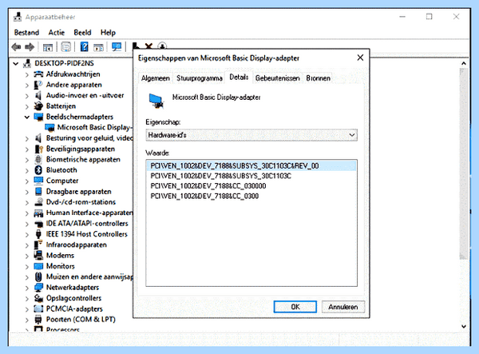
Task: Switch to the Bronnen tab
Action: point(318,78)
